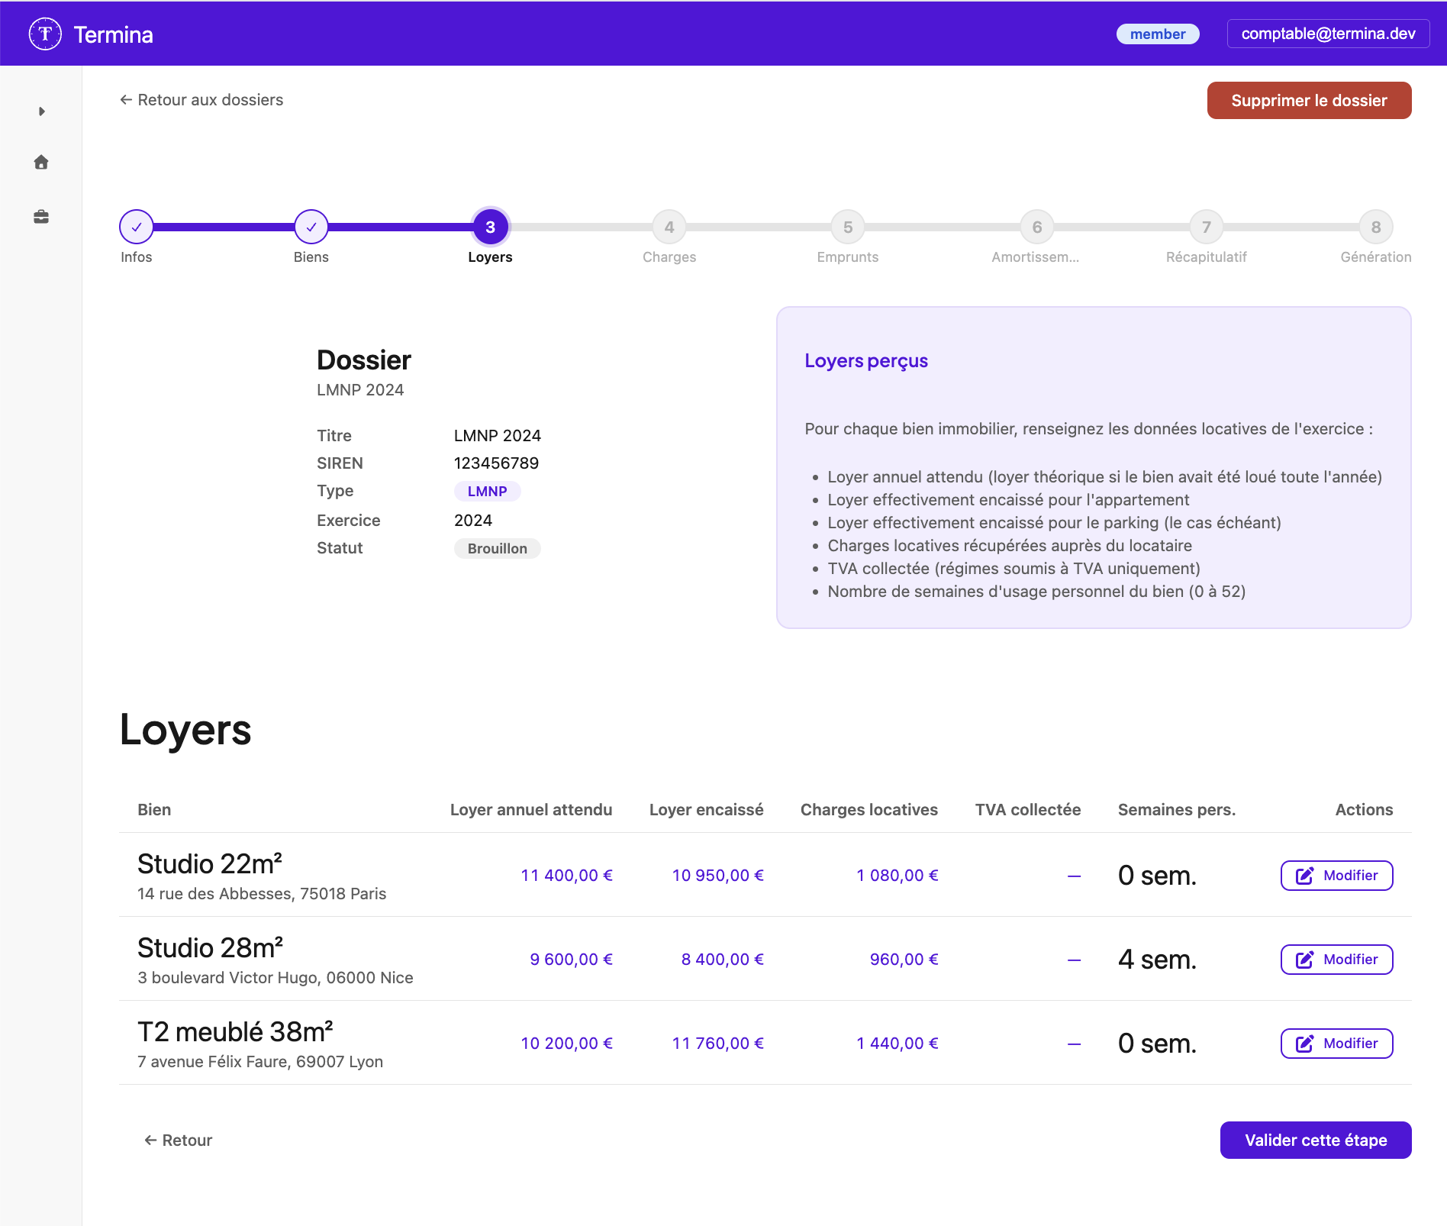Click the checkmark on the Infos step
This screenshot has width=1447, height=1226.
tap(136, 226)
